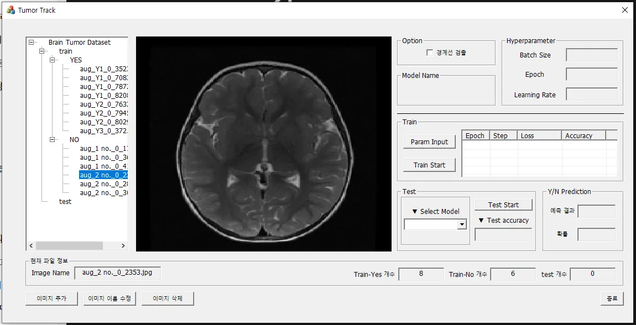The height and width of the screenshot is (325, 636).
Task: Select the test tree node
Action: (65, 201)
